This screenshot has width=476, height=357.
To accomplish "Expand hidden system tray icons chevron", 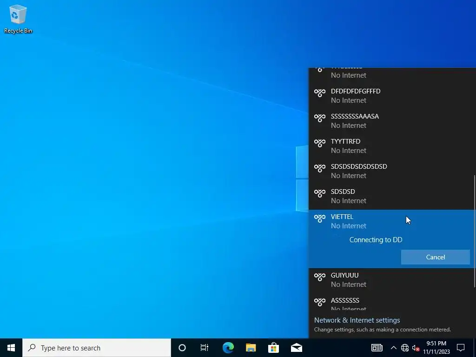I will [x=393, y=348].
